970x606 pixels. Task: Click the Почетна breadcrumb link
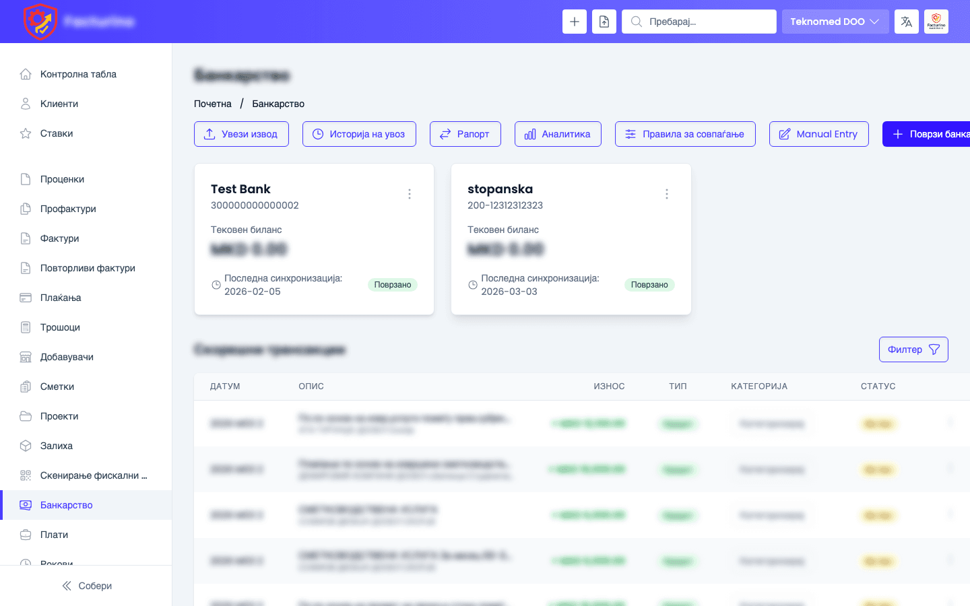click(213, 104)
